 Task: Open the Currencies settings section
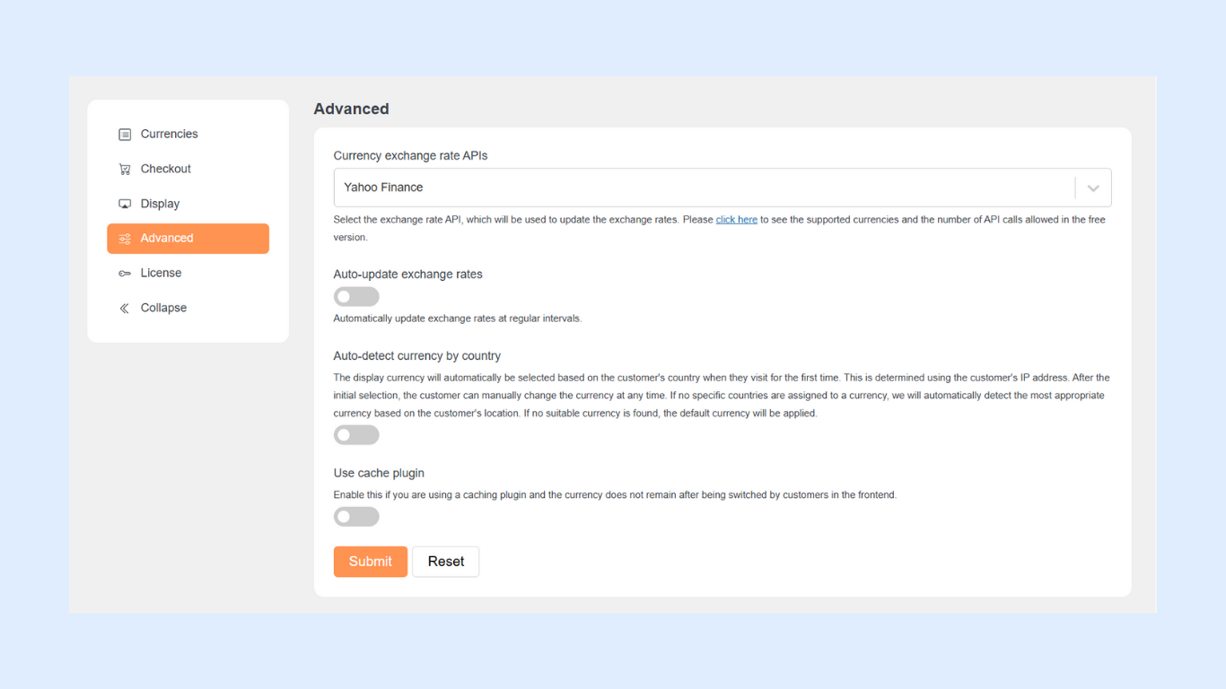(x=169, y=134)
